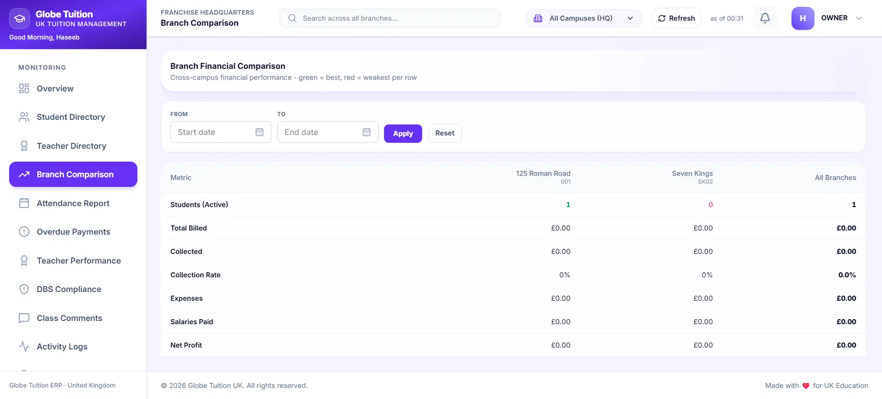This screenshot has height=399, width=882.
Task: Focus the End date field
Action: click(x=328, y=132)
